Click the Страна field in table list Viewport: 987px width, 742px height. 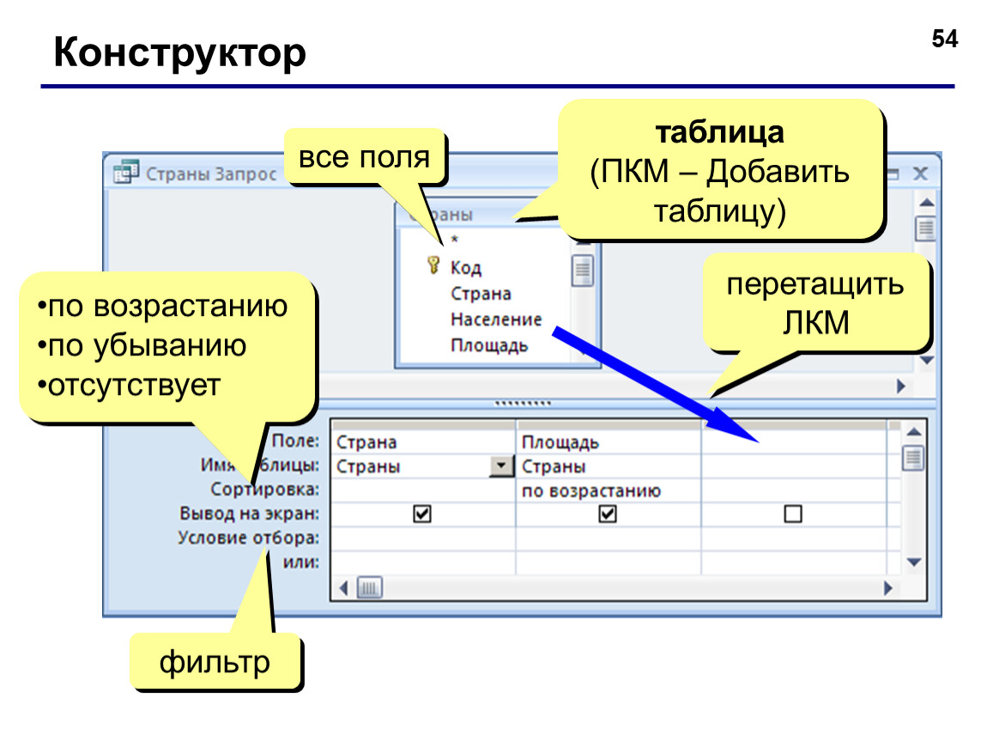tap(481, 295)
